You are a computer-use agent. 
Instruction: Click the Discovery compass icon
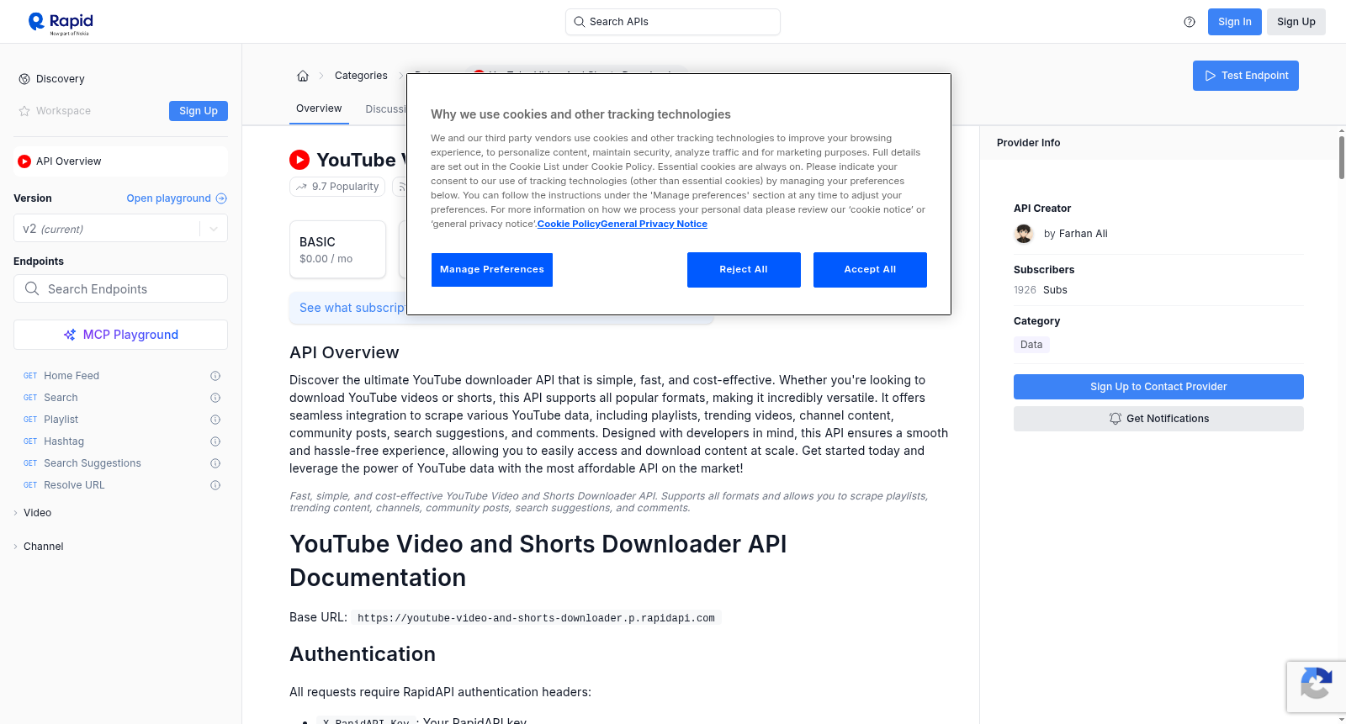pyautogui.click(x=24, y=79)
